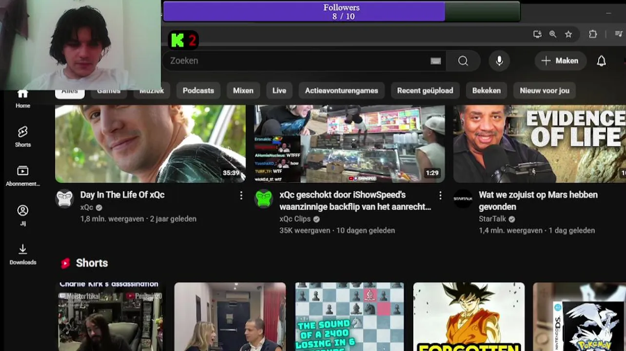Open the video title Day In The Life Of xQc
The height and width of the screenshot is (351, 626).
pos(122,195)
